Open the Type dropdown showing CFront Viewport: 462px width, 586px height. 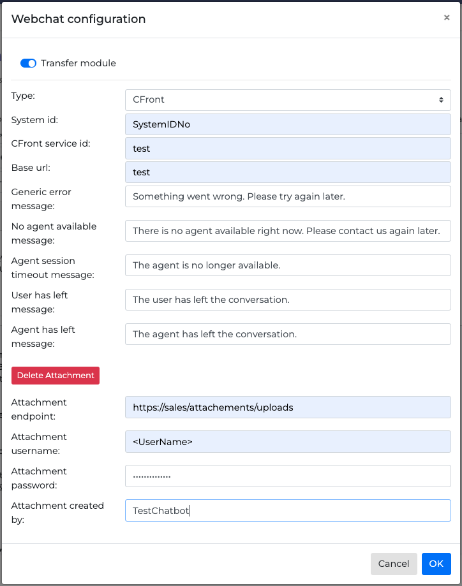click(x=288, y=100)
